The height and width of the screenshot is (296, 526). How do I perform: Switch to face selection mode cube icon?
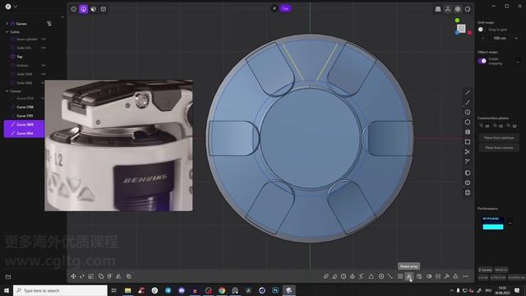(94, 9)
